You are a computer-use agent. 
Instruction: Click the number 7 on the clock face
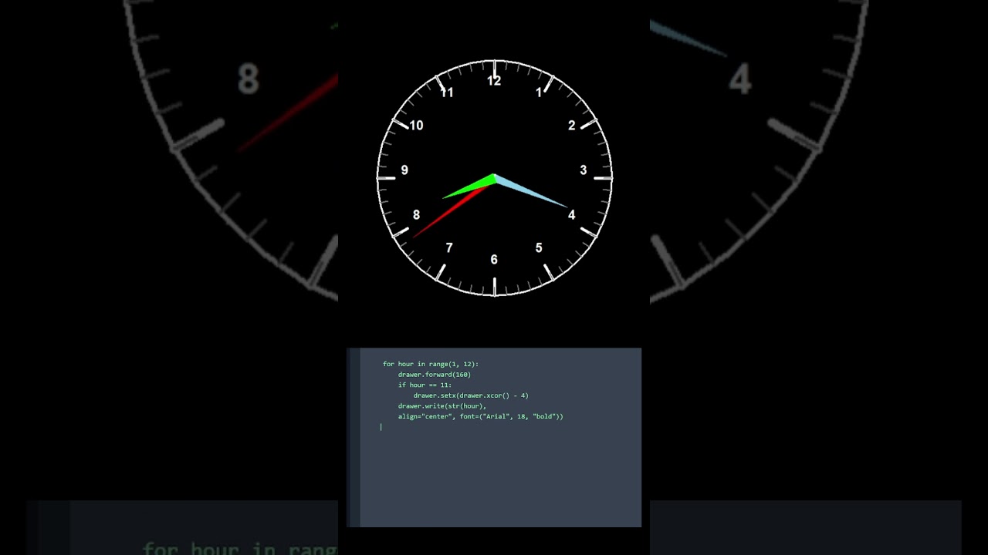tap(449, 248)
